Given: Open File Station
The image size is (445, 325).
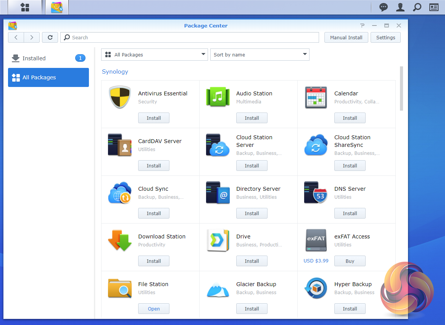Looking at the screenshot, I should pos(153,309).
